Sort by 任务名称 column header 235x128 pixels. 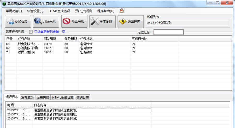pyautogui.click(x=30, y=39)
